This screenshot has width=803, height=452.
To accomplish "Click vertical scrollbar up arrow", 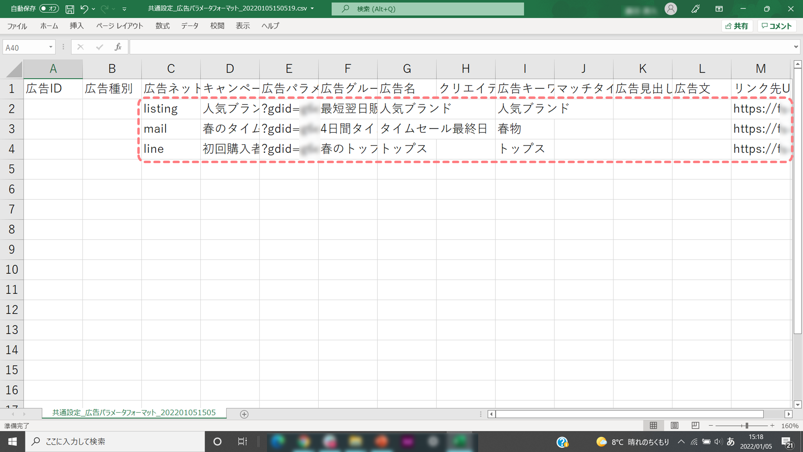I will tap(798, 64).
